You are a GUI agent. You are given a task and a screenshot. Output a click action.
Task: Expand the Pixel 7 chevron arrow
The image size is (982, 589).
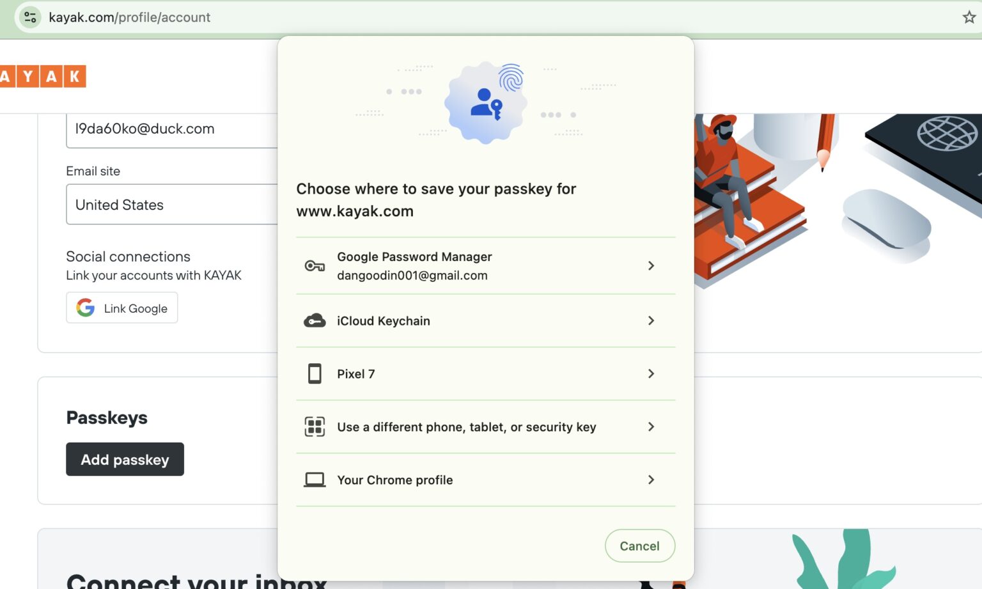coord(651,373)
